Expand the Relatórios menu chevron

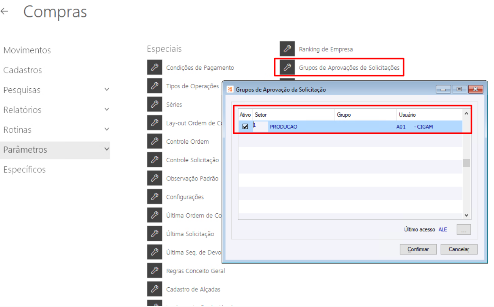point(107,110)
